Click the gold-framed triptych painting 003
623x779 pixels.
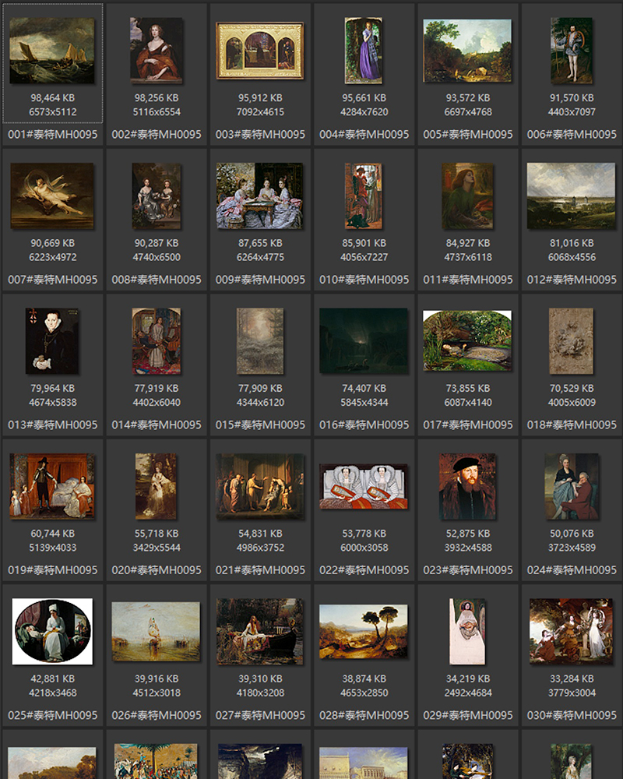(x=260, y=51)
